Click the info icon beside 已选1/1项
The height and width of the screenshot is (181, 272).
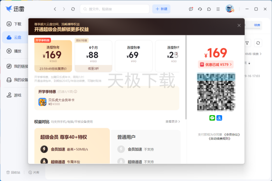coord(75,91)
